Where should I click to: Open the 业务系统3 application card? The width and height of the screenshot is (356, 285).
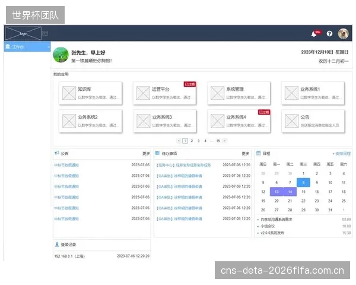(164, 121)
